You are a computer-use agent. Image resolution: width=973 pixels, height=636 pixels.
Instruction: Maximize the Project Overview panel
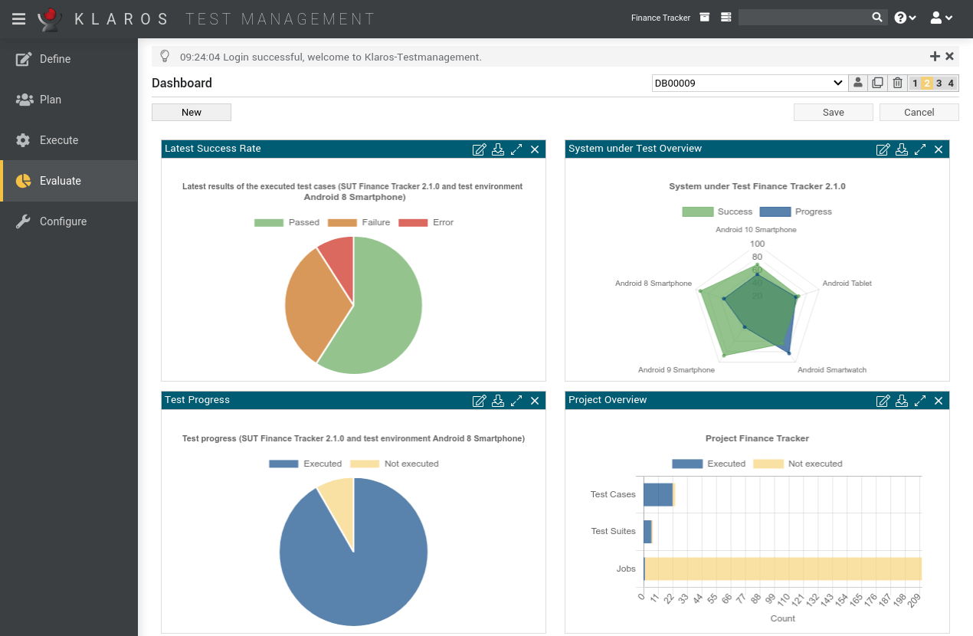(920, 401)
